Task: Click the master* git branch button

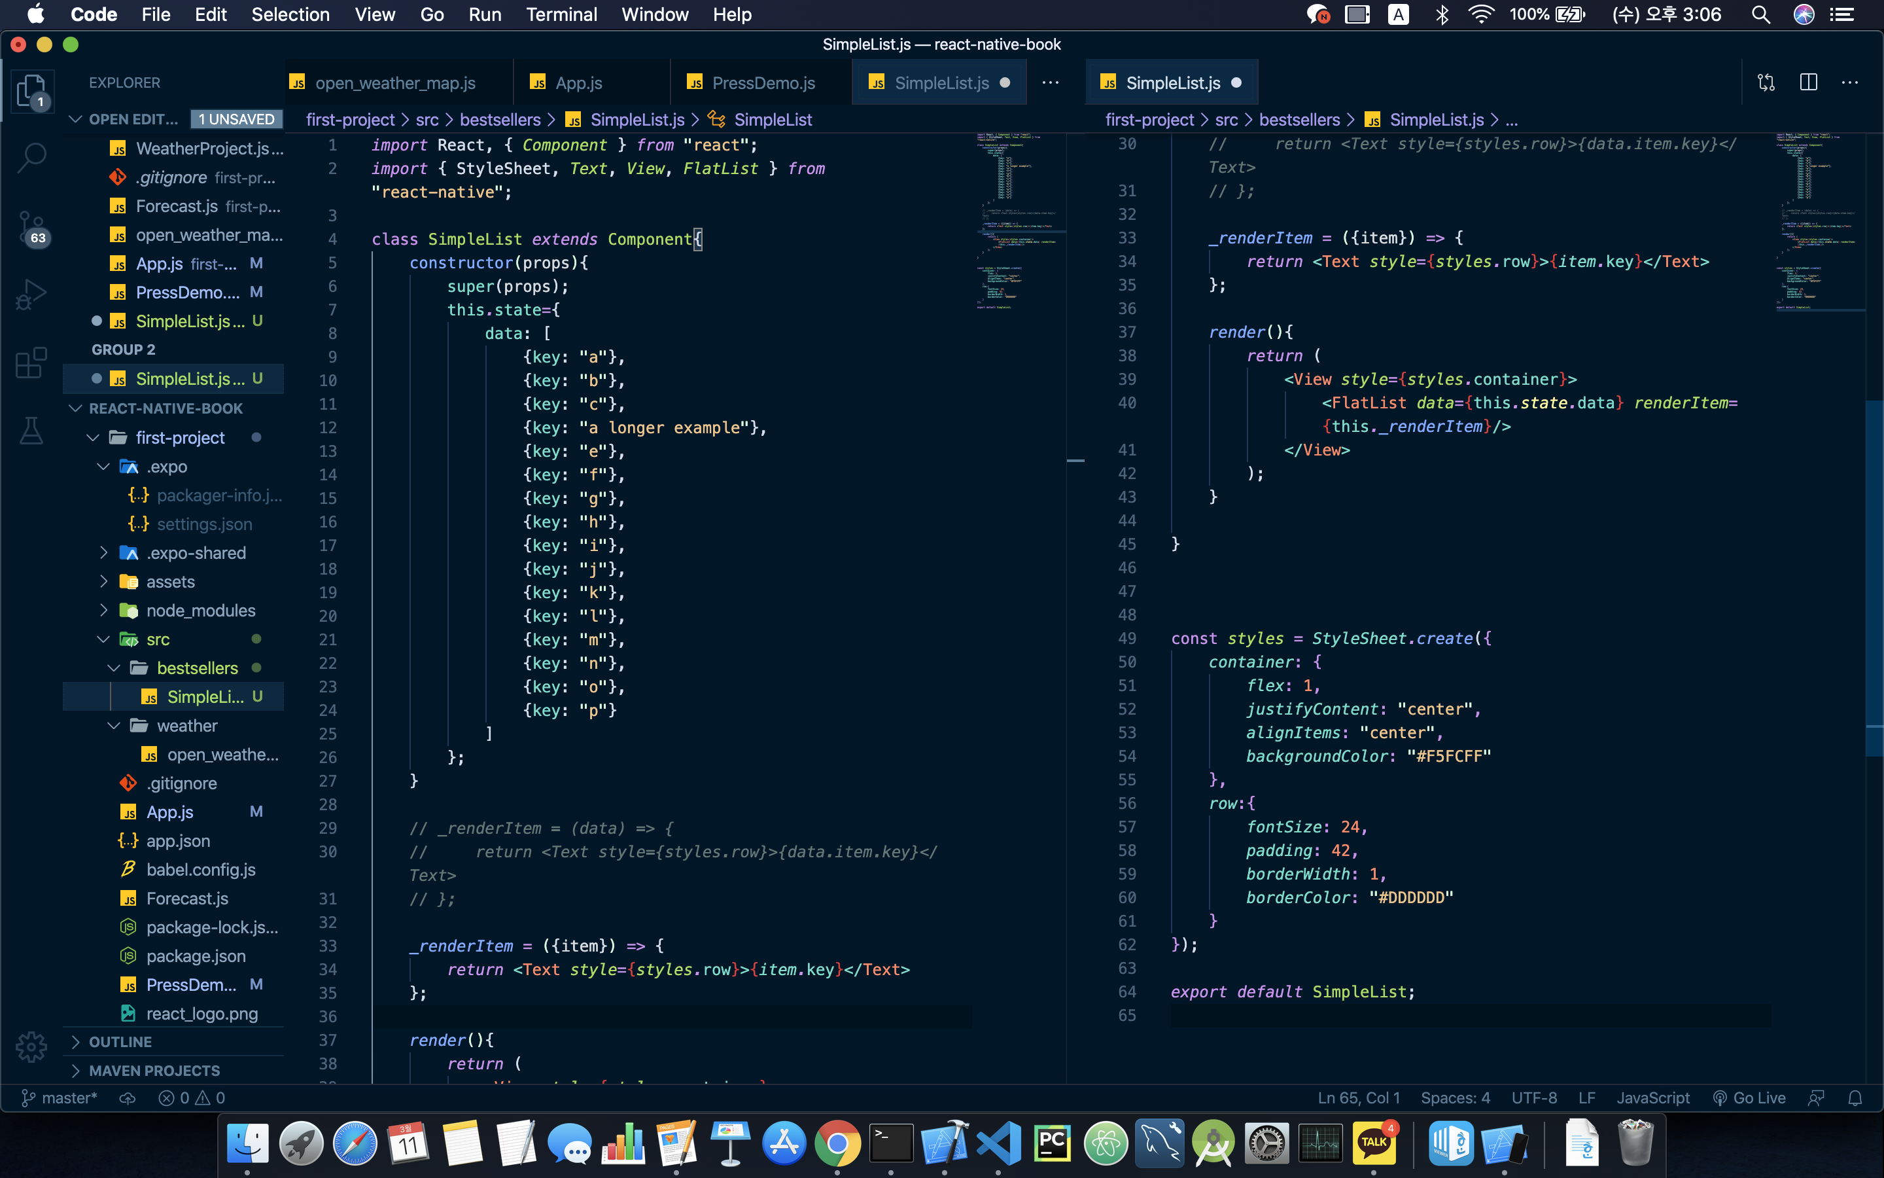Action: [59, 1098]
